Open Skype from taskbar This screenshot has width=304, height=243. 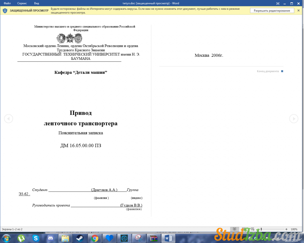point(36,238)
